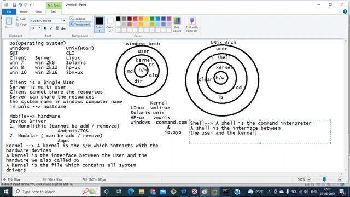Viewport: 350px width, 197px height.
Task: Pick the black color swatch
Action: click(x=118, y=19)
